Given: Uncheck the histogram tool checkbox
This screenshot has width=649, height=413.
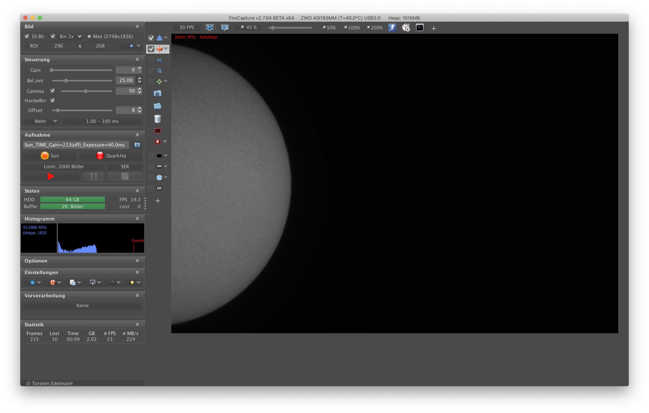Looking at the screenshot, I should (151, 38).
